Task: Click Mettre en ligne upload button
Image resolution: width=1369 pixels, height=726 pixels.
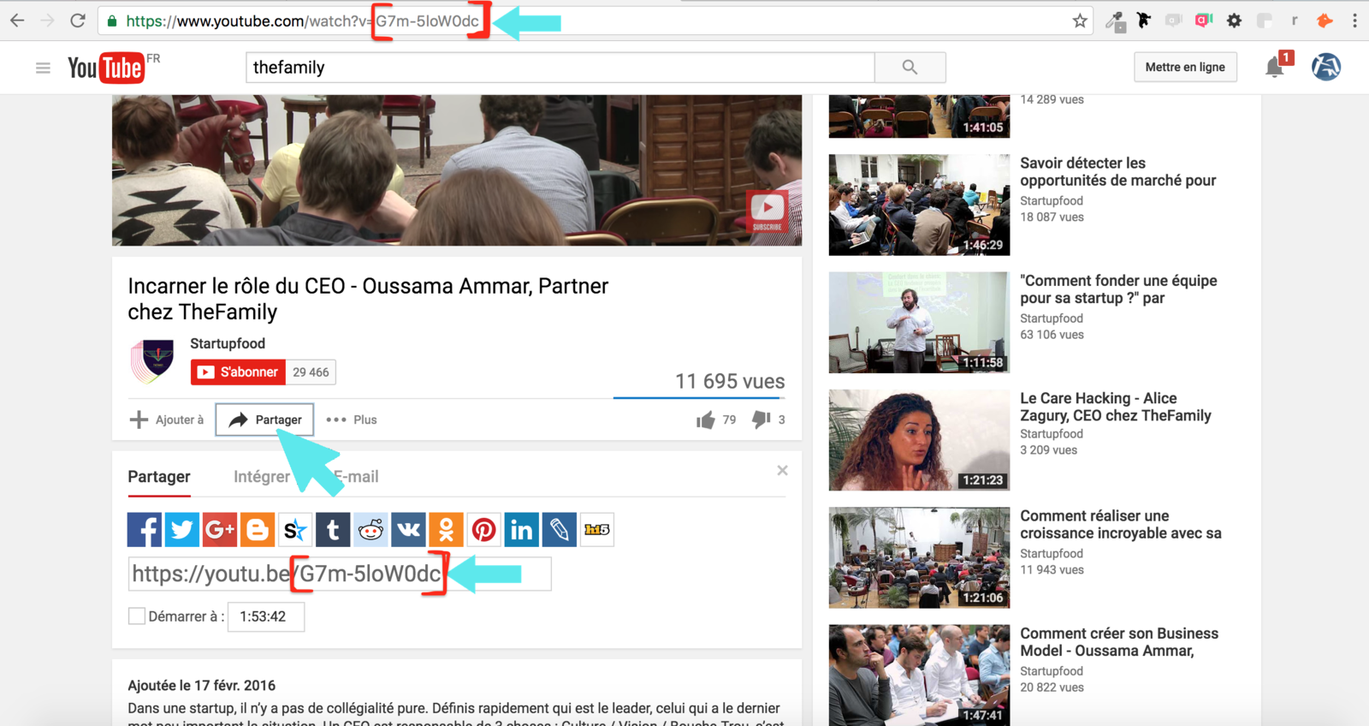Action: (1185, 67)
